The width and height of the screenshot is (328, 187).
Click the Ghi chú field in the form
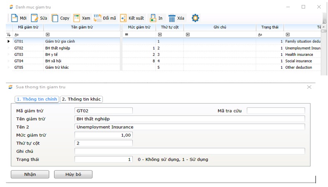(x=189, y=151)
